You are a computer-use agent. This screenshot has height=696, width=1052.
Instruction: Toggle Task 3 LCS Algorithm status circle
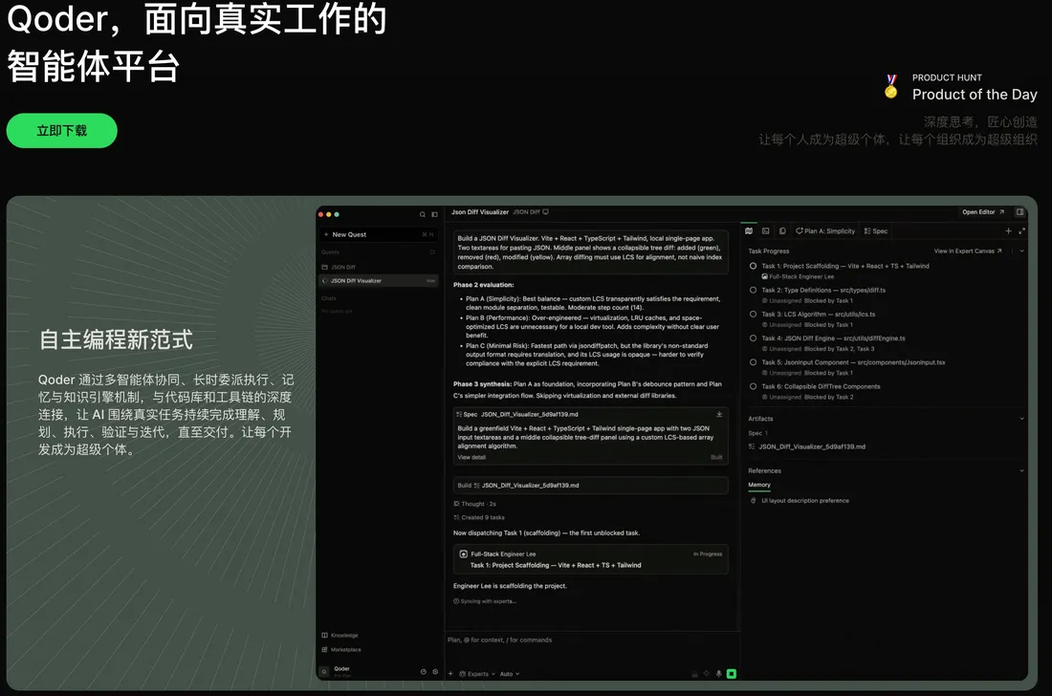coord(753,314)
